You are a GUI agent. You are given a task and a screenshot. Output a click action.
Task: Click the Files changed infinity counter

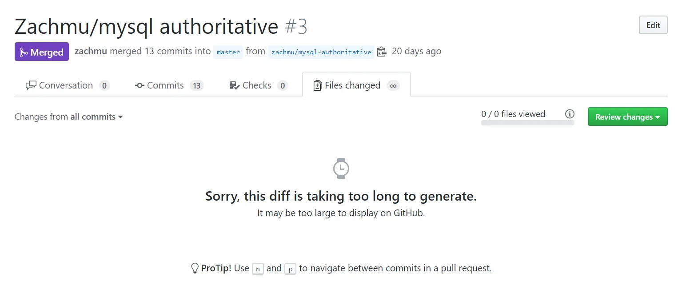pyautogui.click(x=393, y=85)
